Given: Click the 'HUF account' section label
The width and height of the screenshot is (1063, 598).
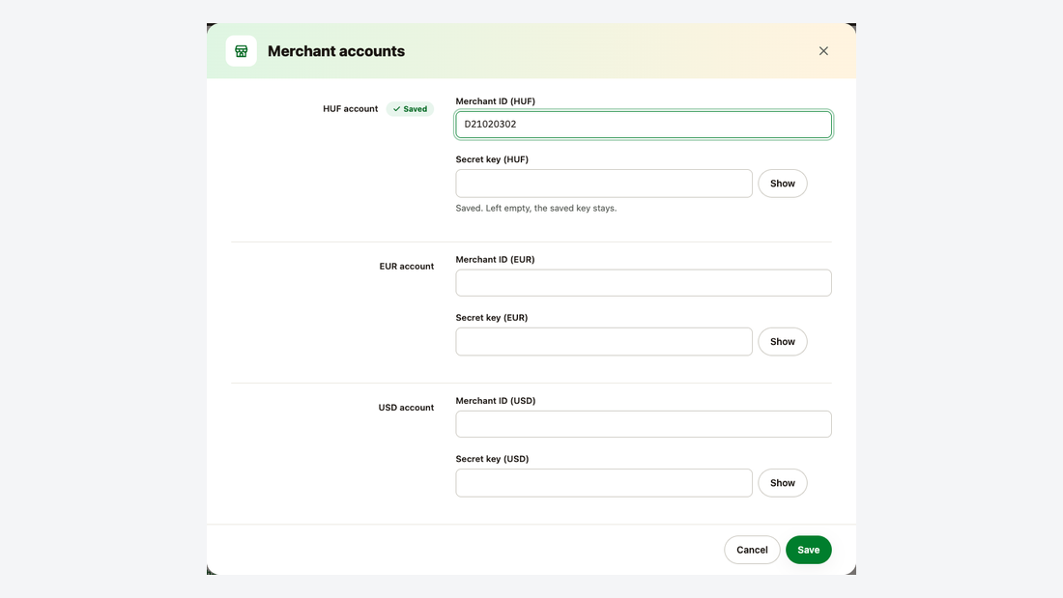Looking at the screenshot, I should [351, 108].
